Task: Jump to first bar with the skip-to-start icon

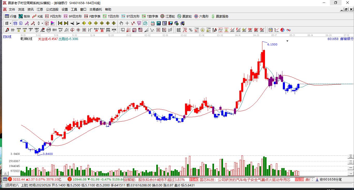Action: coord(60,23)
